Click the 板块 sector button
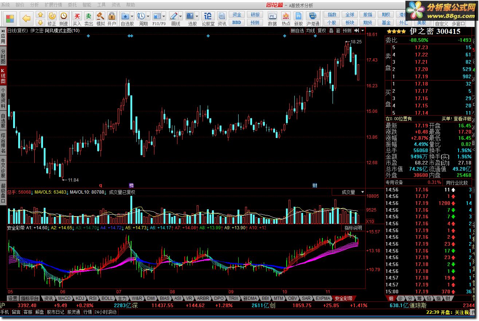Viewport: 479px width, 321px height. (350, 23)
